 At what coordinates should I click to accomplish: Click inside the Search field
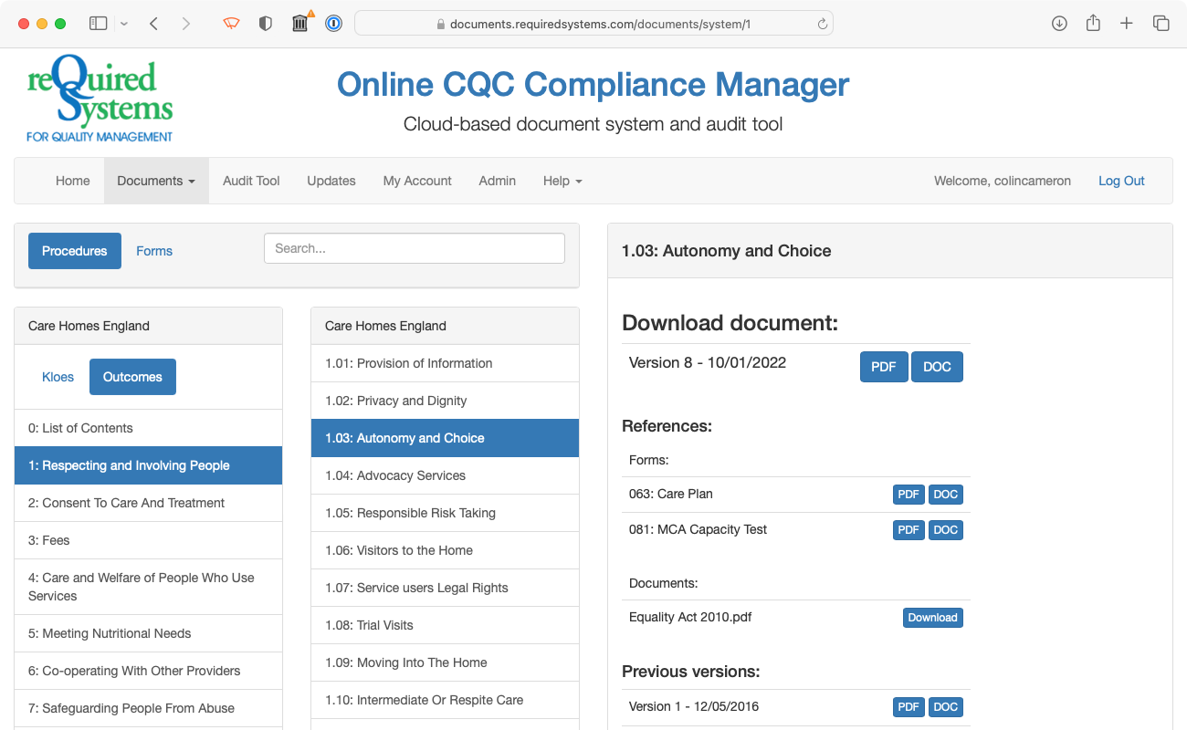[414, 247]
